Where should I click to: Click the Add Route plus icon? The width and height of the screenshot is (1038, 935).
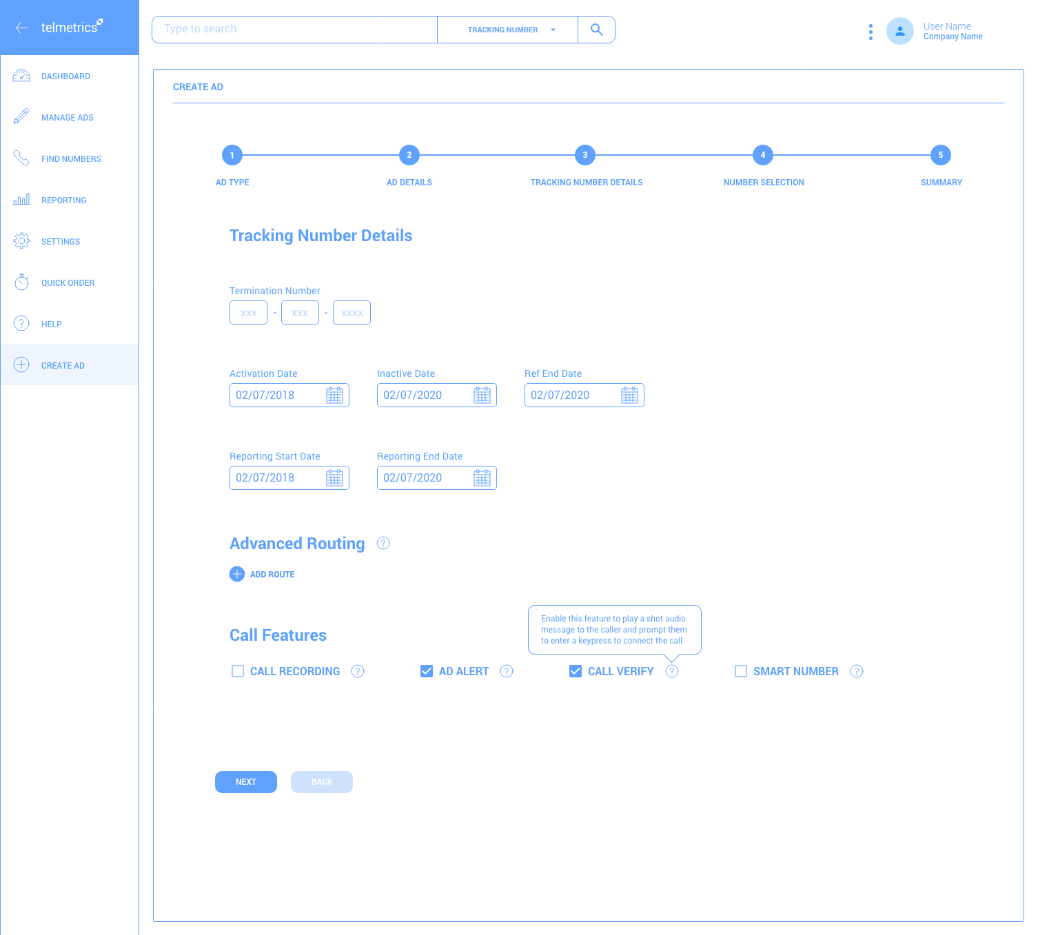pyautogui.click(x=237, y=574)
